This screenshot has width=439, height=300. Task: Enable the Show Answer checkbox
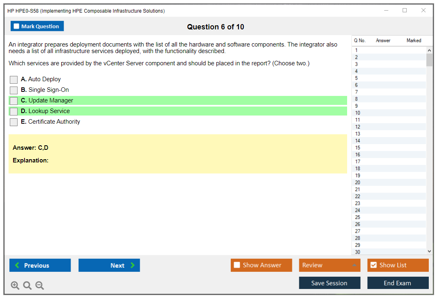point(237,265)
